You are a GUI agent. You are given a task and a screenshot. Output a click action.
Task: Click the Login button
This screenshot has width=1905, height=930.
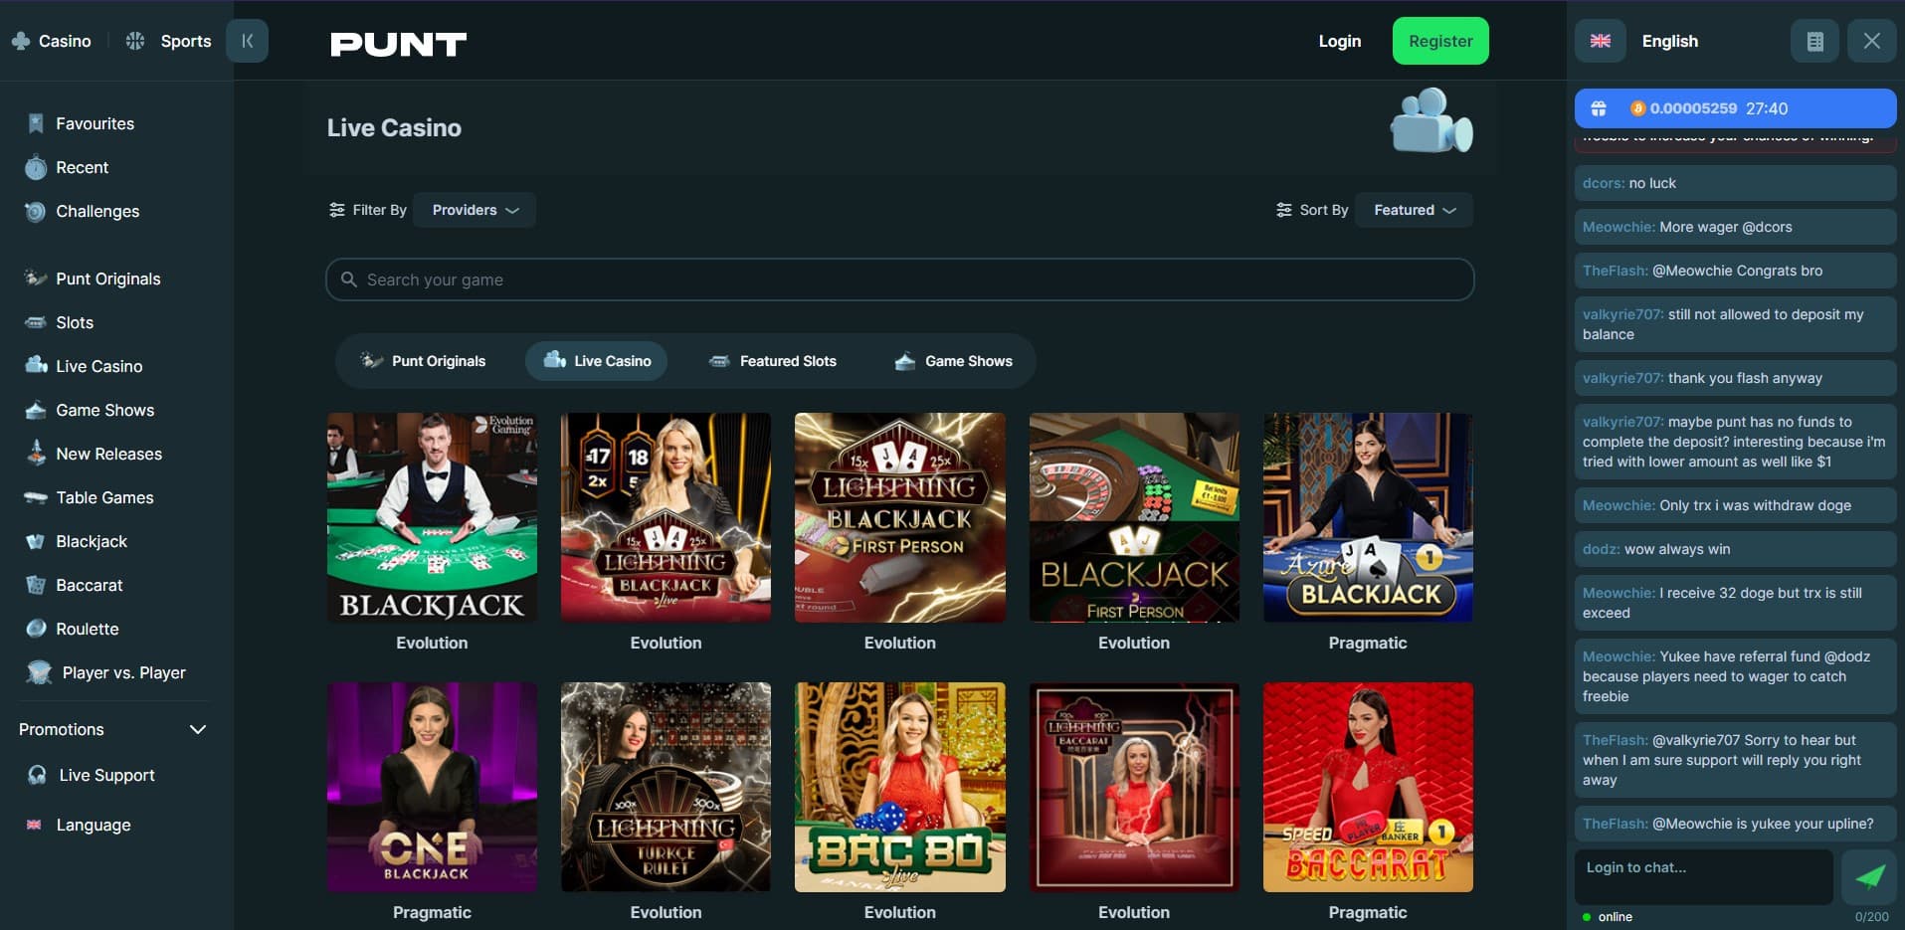pyautogui.click(x=1339, y=41)
